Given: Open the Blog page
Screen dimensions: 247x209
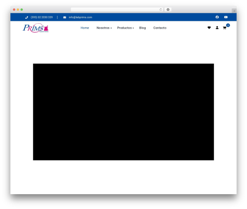Looking at the screenshot, I should 142,28.
